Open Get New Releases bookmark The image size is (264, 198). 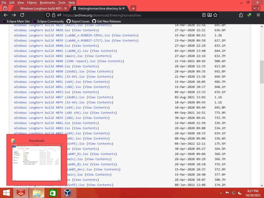pyautogui.click(x=106, y=21)
